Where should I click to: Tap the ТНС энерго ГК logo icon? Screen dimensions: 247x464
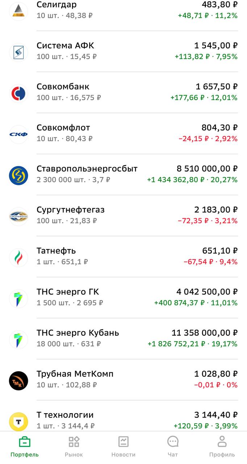pyautogui.click(x=18, y=298)
